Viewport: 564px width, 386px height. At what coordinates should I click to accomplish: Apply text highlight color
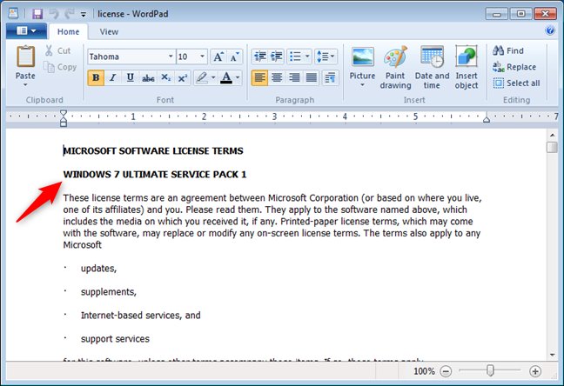202,77
